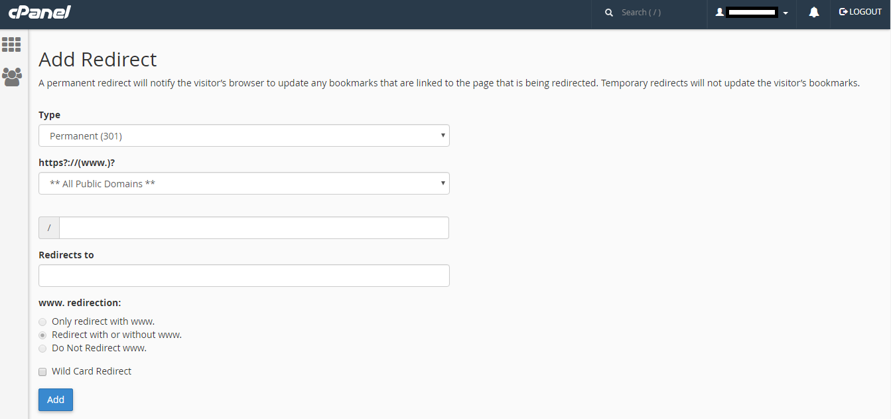Open the Type dropdown Permanent (301)
Viewport: 891px width, 419px height.
[244, 135]
